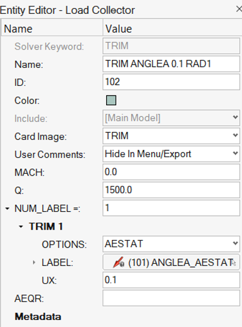Click the ID field showing 102
242x327 pixels.
click(171, 82)
